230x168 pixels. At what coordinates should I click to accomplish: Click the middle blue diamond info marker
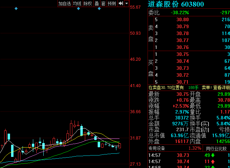(x=78, y=8)
